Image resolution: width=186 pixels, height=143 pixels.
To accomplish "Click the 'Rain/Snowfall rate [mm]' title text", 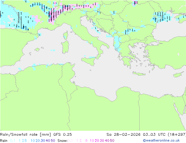I will (26, 135).
